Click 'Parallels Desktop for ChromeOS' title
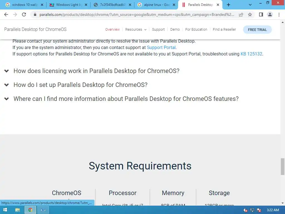The image size is (285, 214). pyautogui.click(x=35, y=30)
